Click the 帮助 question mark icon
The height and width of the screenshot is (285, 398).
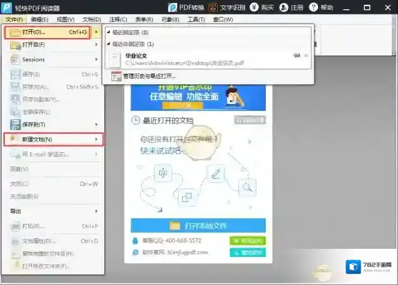tap(314, 7)
